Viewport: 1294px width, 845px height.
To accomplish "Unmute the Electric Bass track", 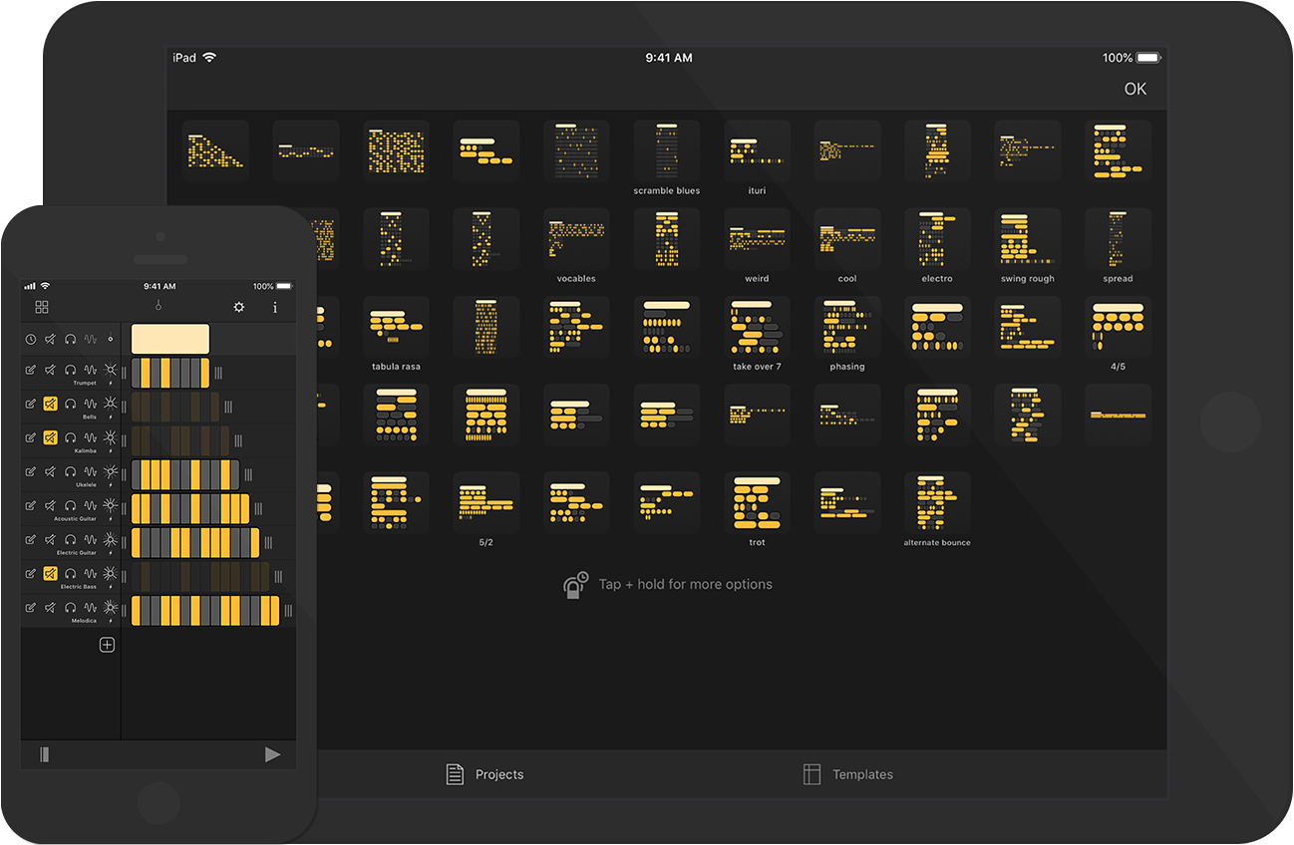I will pos(50,573).
